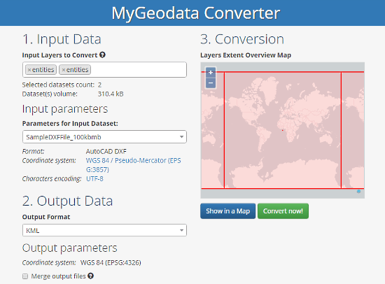Zoom in on the overview map
This screenshot has height=284, width=385.
pos(211,73)
